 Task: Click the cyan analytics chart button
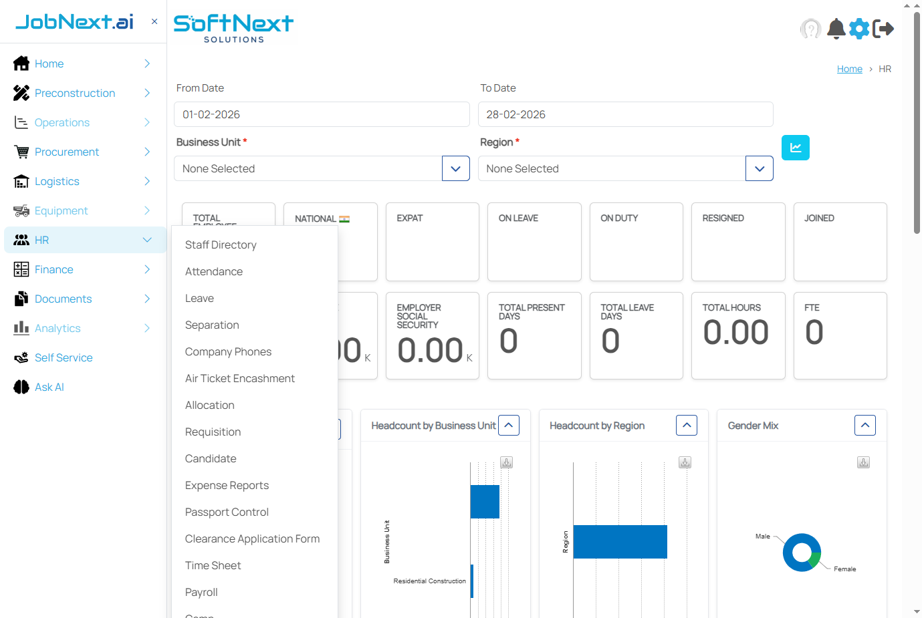(x=795, y=147)
